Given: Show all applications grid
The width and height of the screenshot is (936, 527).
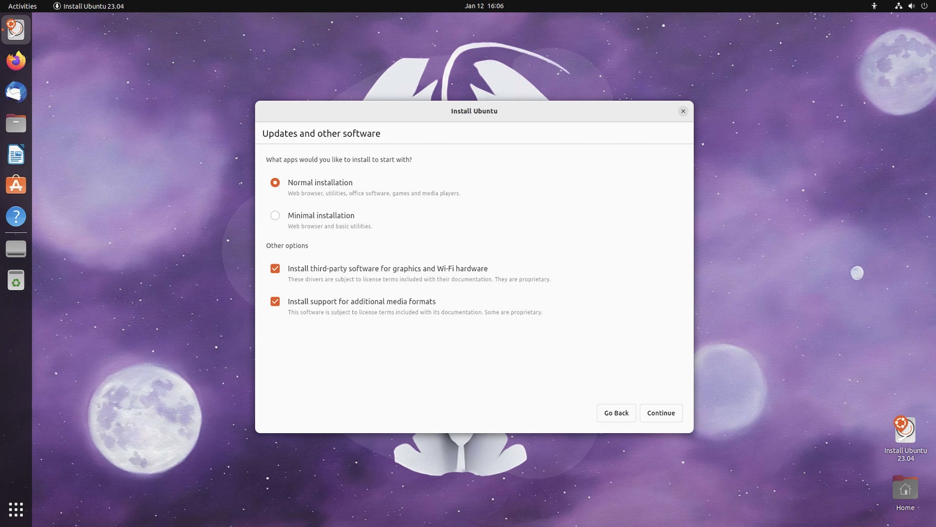Looking at the screenshot, I should [16, 509].
